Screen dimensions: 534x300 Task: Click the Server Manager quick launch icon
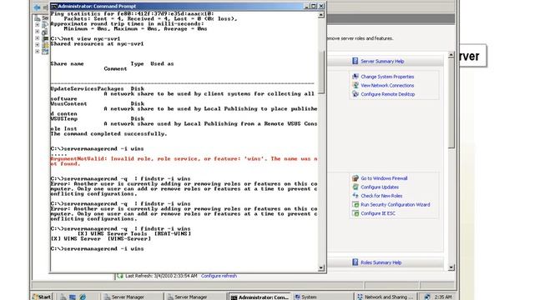click(x=63, y=297)
